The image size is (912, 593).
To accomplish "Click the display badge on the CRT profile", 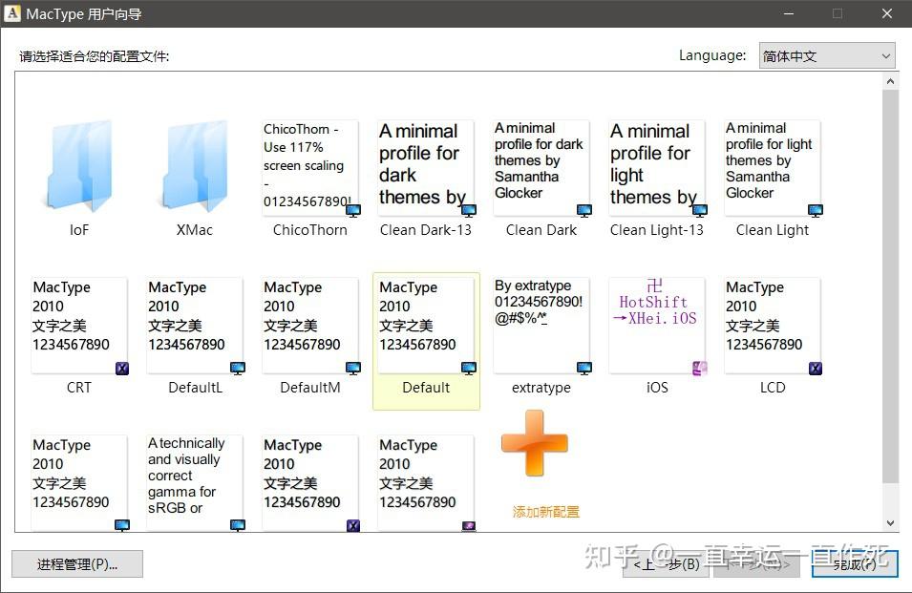I will pos(120,368).
